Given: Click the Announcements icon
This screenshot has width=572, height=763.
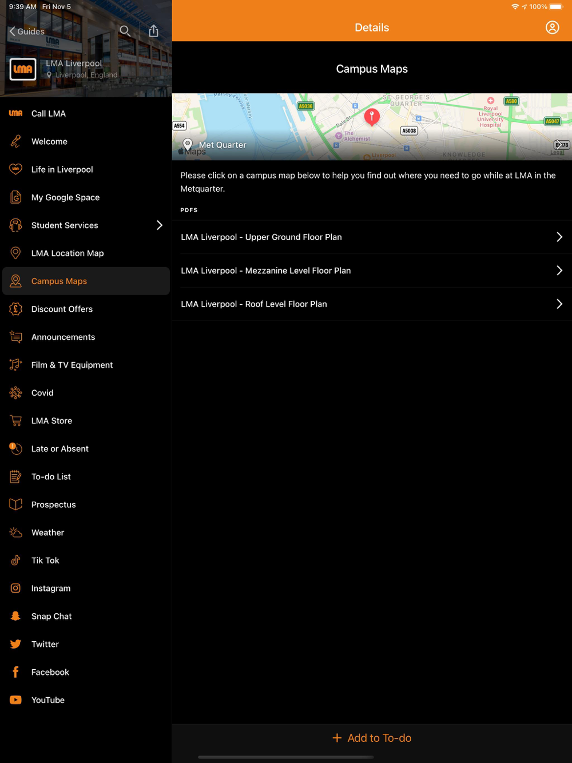Looking at the screenshot, I should click(x=15, y=337).
